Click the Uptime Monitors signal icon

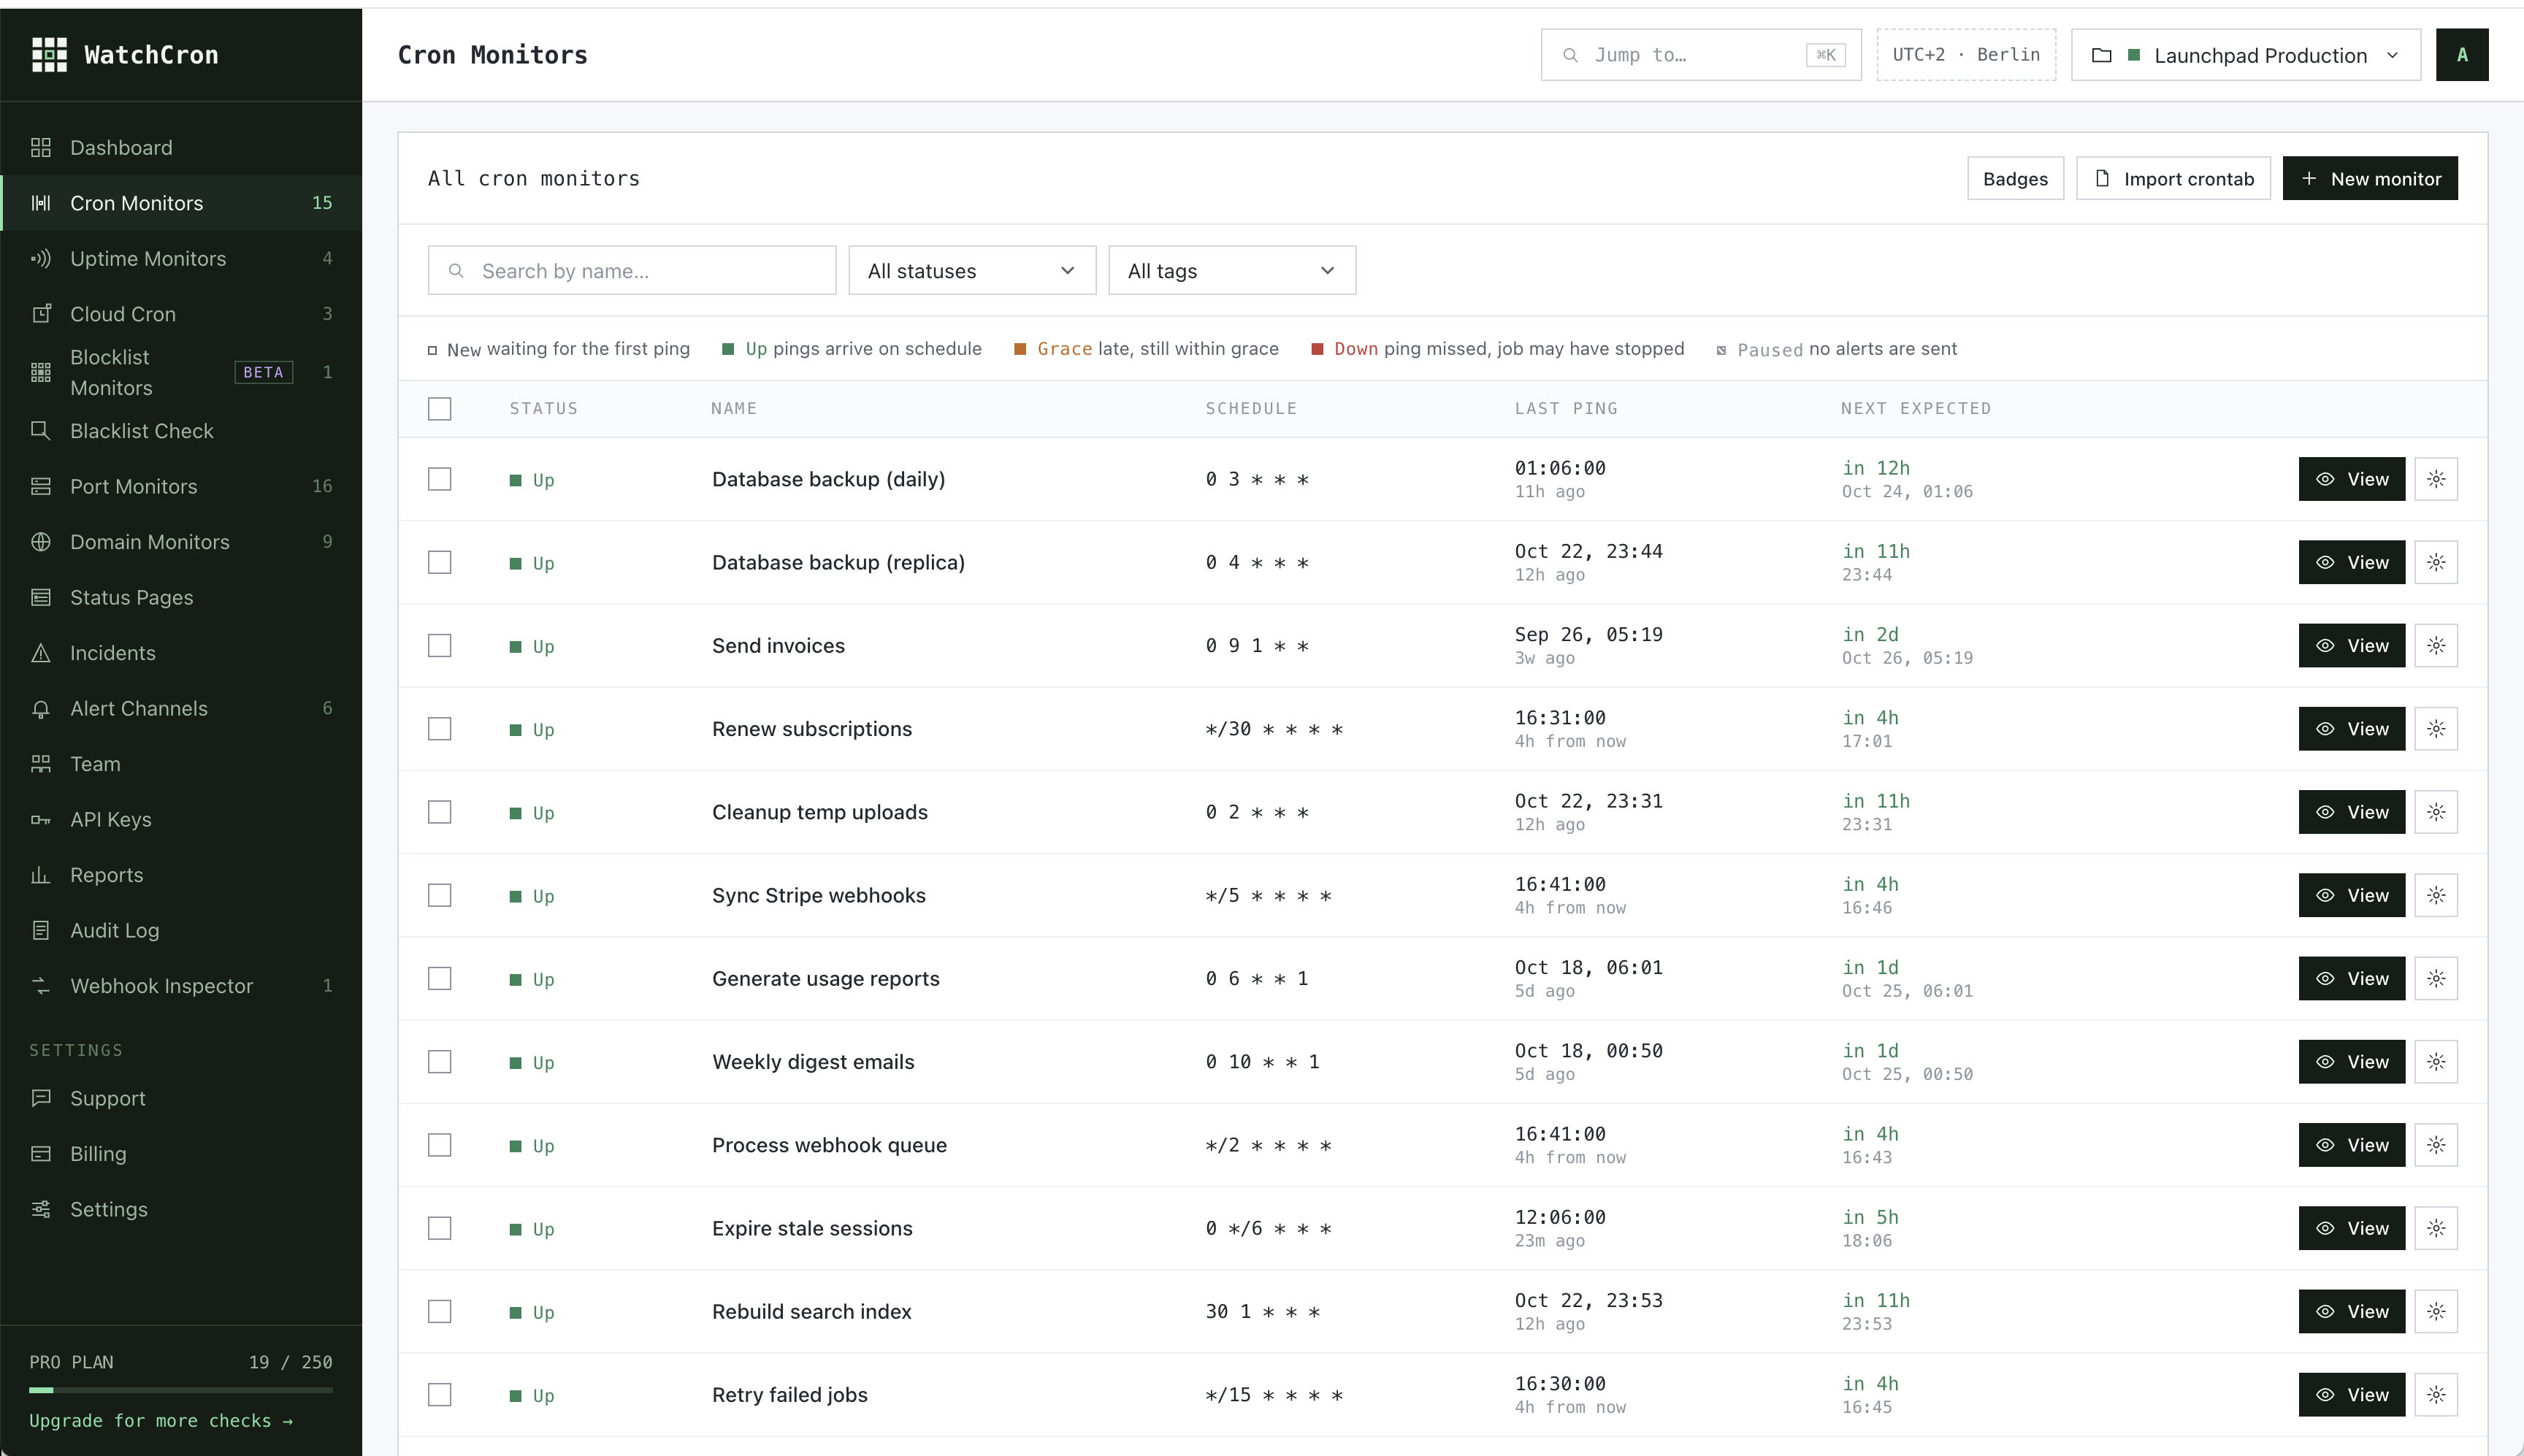point(41,259)
